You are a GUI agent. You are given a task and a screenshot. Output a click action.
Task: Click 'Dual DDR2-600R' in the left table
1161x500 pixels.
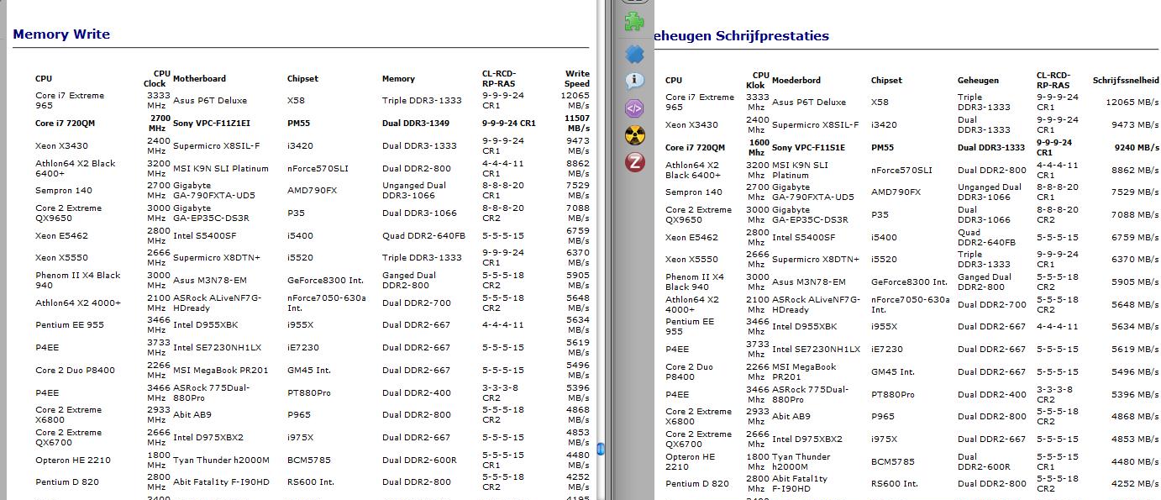pyautogui.click(x=419, y=460)
